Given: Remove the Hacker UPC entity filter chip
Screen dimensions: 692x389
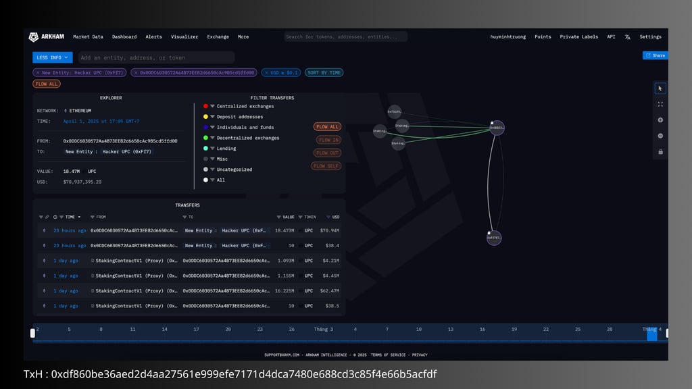Looking at the screenshot, I should point(38,73).
